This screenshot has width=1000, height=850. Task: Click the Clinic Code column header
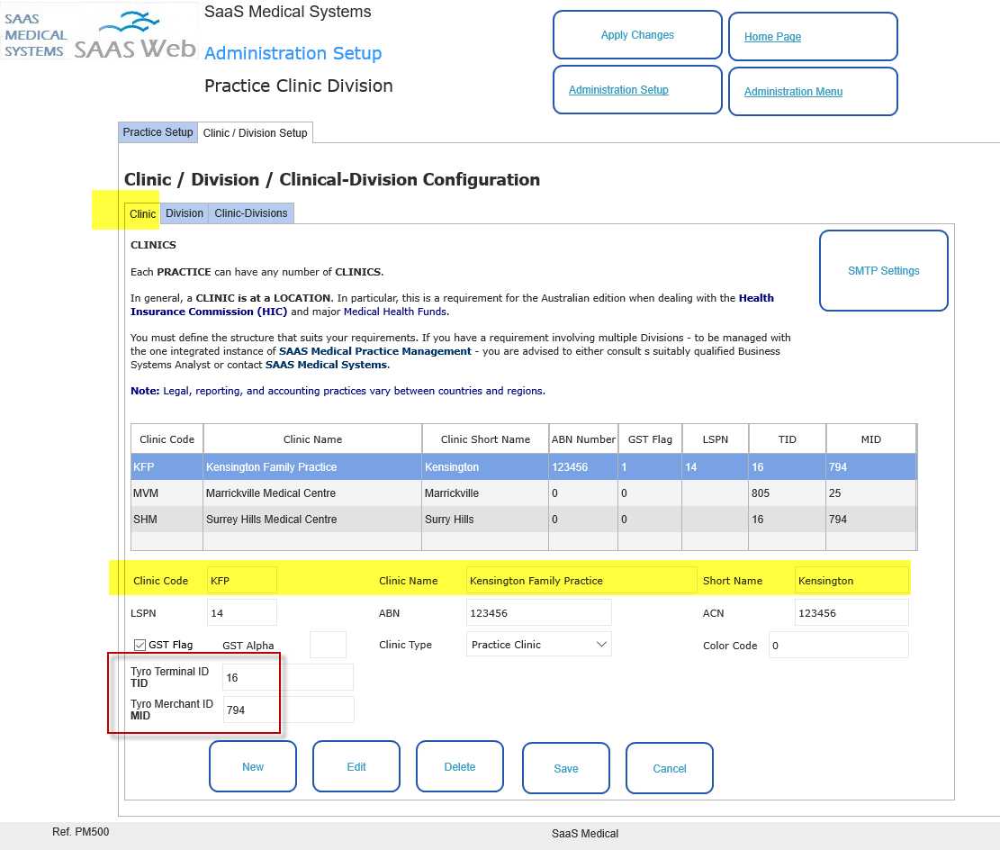click(x=167, y=439)
